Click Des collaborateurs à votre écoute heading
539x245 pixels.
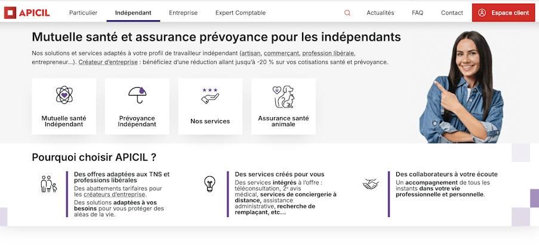(446, 174)
